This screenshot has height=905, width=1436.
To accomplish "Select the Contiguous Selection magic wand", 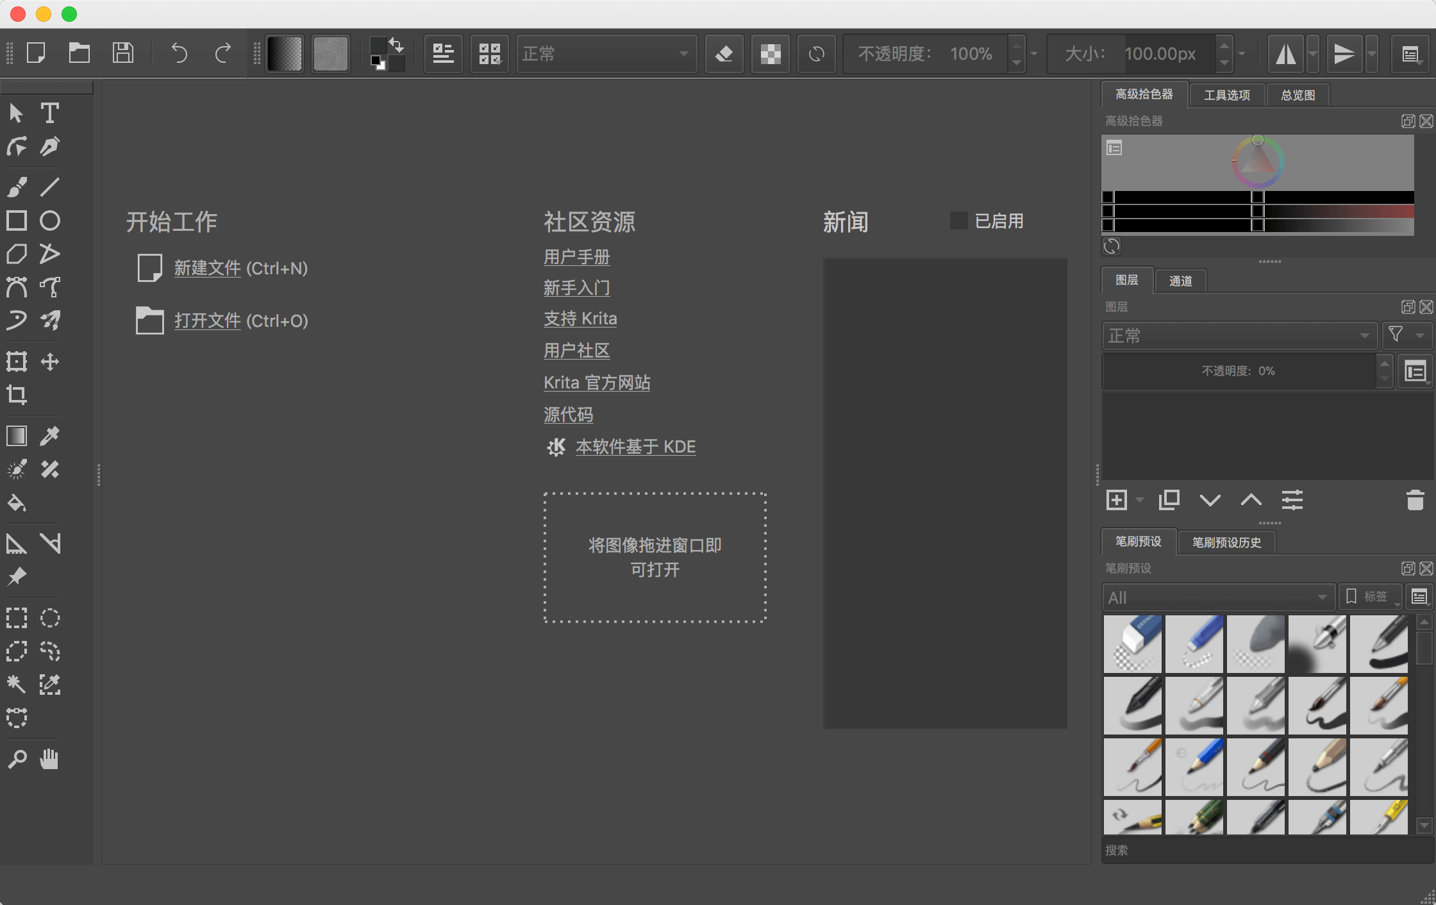I will [x=17, y=685].
